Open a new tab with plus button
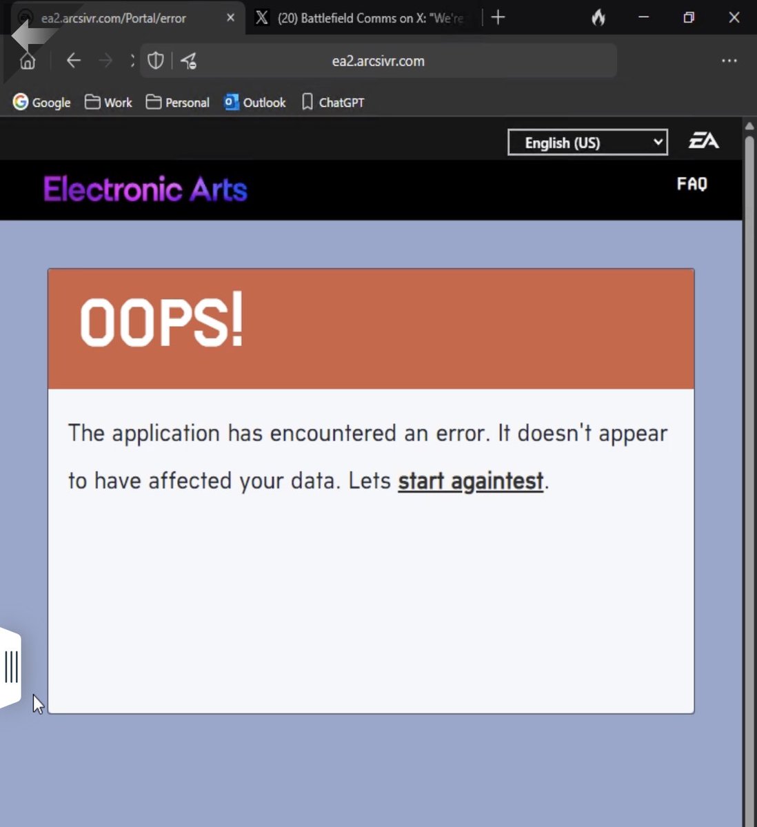The image size is (757, 827). point(498,17)
